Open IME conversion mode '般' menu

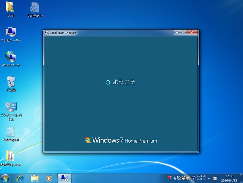coord(179,178)
